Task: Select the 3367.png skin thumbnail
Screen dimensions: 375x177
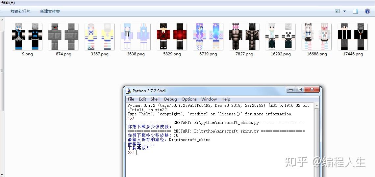Action: 99,36
